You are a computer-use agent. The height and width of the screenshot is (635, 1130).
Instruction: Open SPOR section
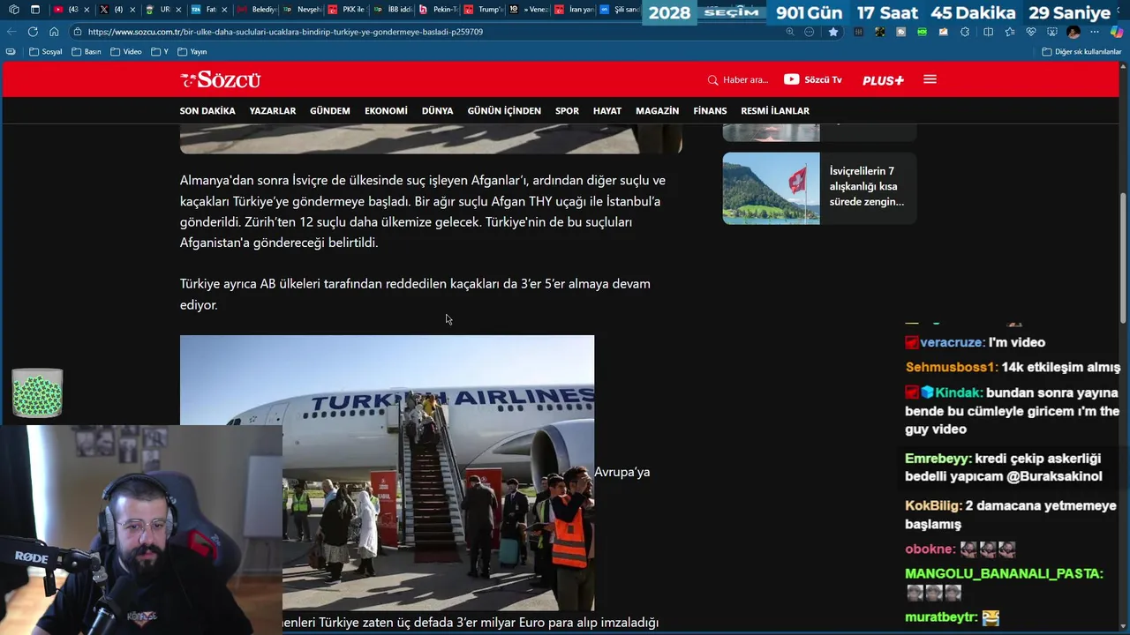point(567,111)
